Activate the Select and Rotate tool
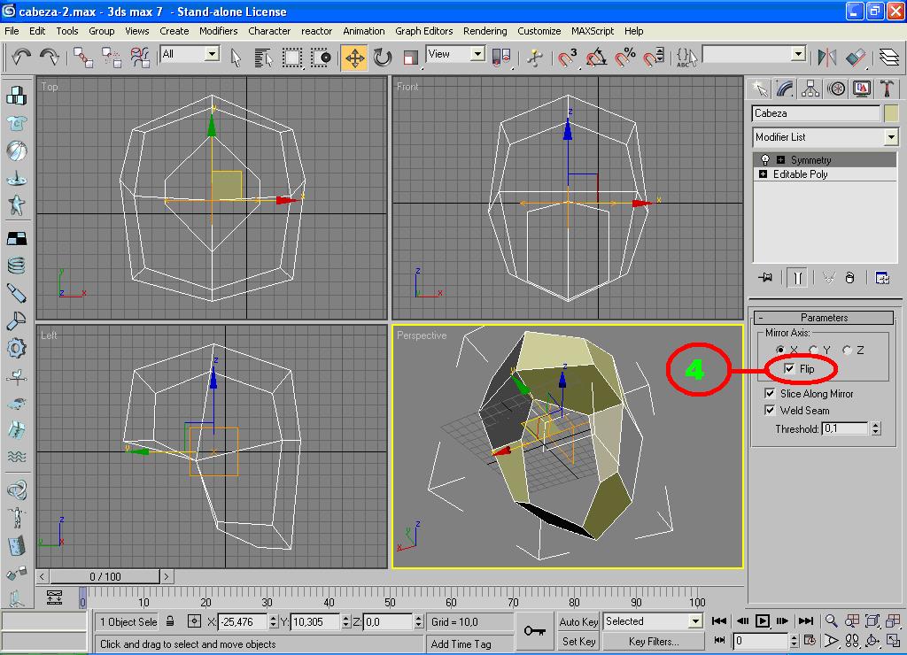This screenshot has width=907, height=655. pyautogui.click(x=383, y=58)
